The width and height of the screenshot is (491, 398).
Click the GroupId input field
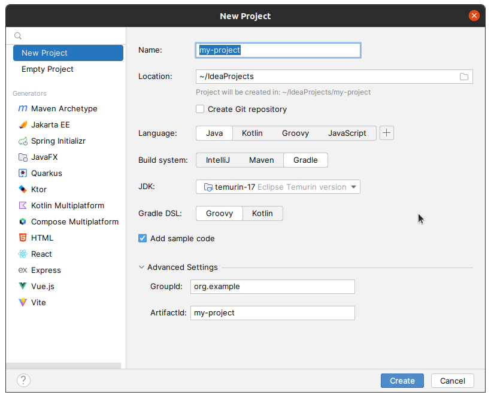pyautogui.click(x=272, y=287)
